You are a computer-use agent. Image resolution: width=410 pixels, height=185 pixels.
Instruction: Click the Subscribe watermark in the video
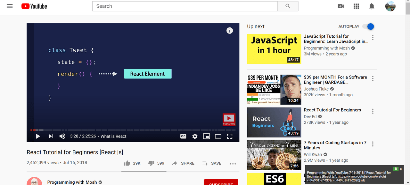pyautogui.click(x=229, y=120)
